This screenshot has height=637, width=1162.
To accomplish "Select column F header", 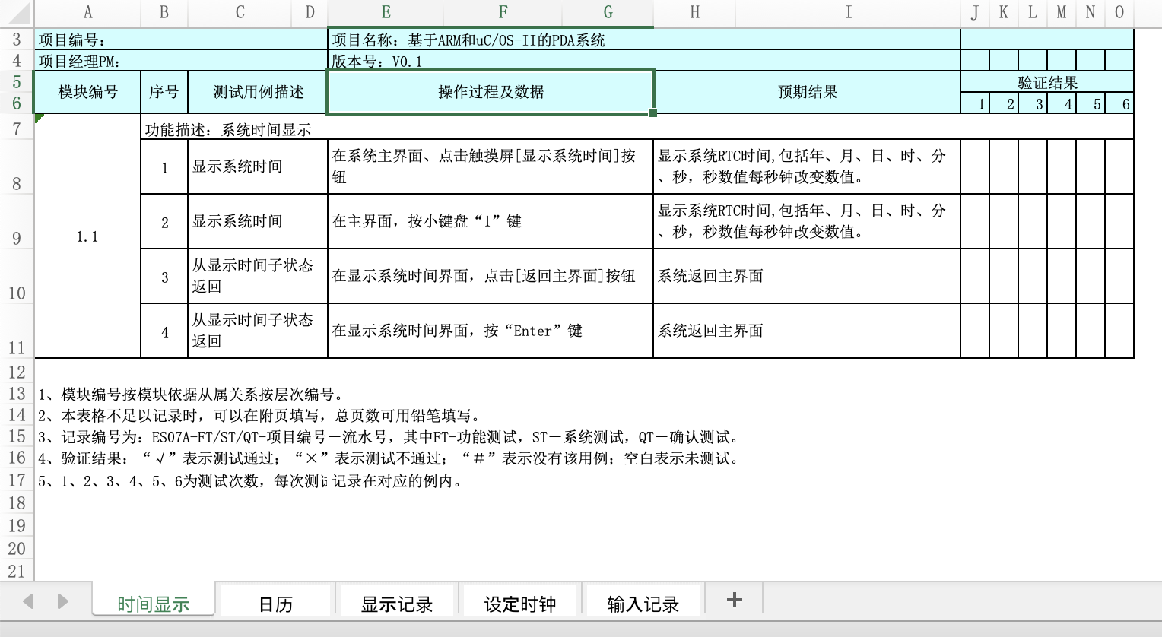I will tap(503, 12).
